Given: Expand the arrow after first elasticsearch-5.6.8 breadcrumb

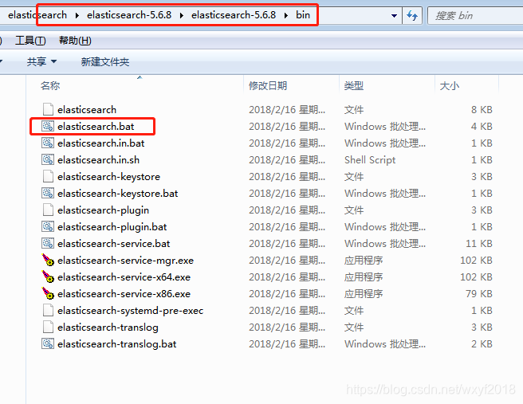Looking at the screenshot, I should (182, 15).
